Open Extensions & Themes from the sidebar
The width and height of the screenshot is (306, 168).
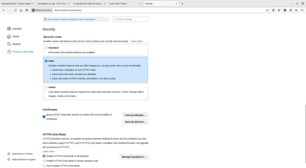pyautogui.click(x=22, y=154)
